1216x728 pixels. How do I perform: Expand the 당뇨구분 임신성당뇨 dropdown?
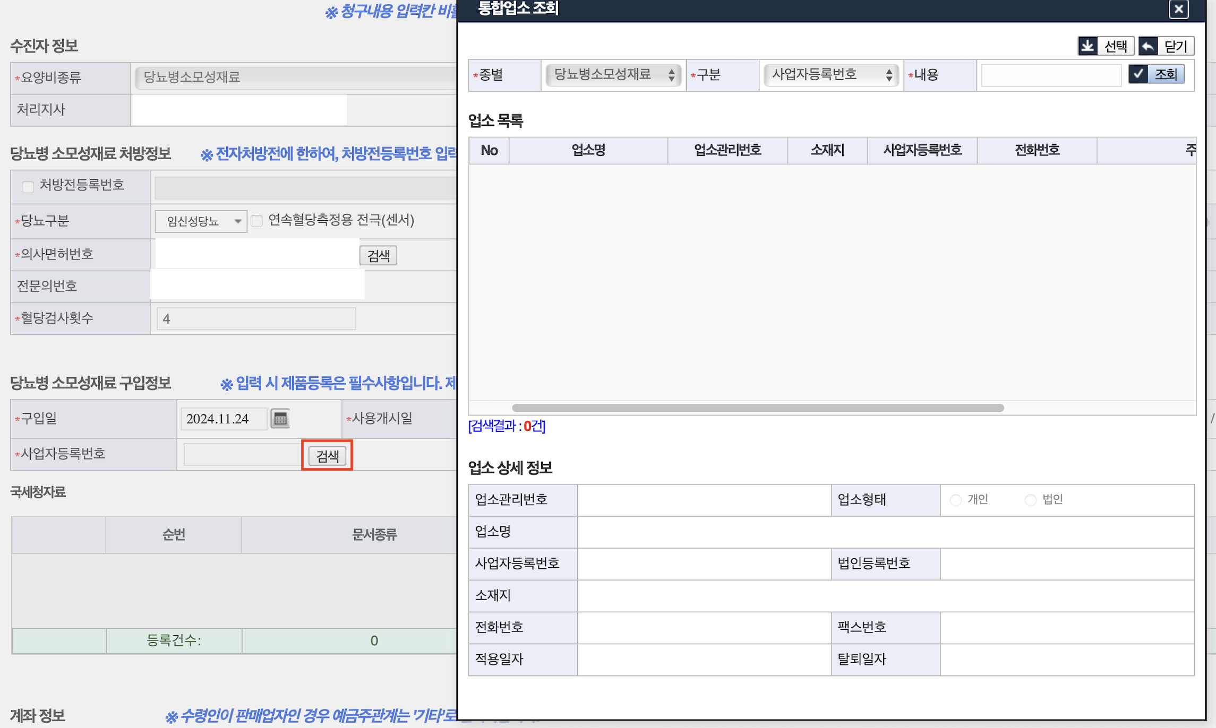[x=201, y=221]
